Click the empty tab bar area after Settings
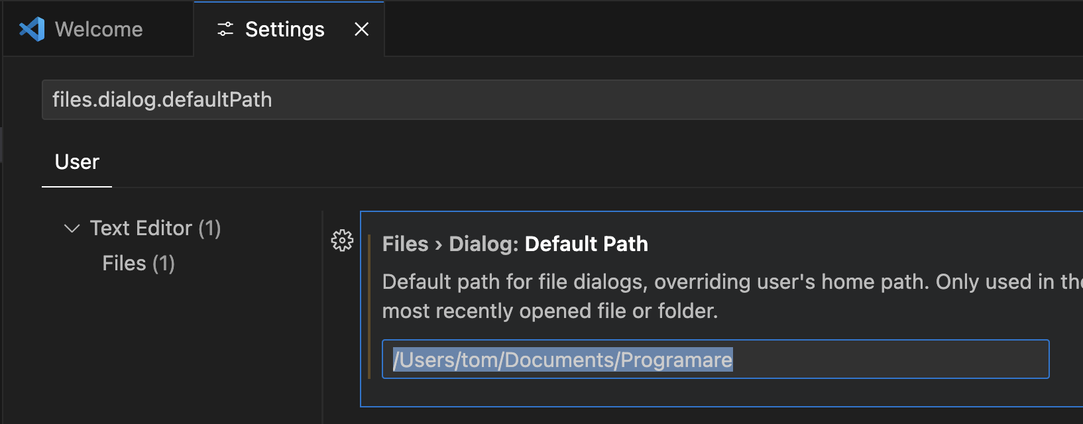1083x424 pixels. coord(729,29)
